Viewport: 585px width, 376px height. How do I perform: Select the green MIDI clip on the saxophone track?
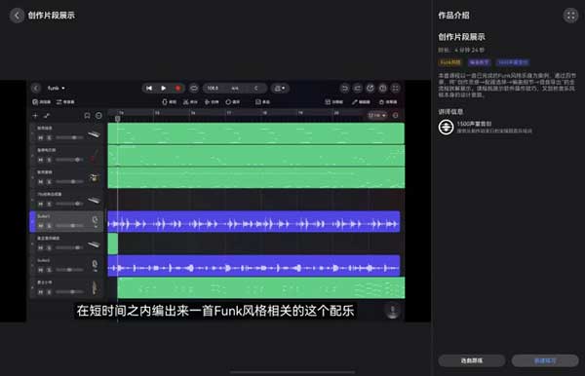click(260, 287)
